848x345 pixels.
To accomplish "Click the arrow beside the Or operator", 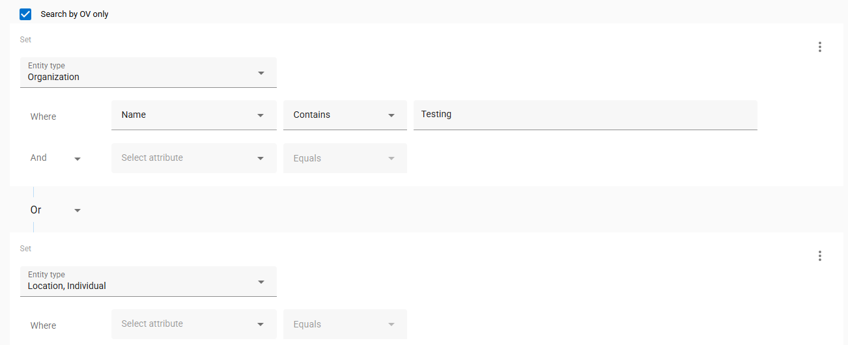I will [78, 210].
